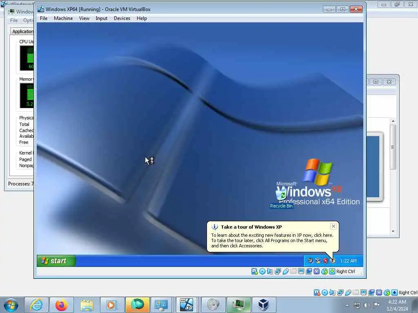Click the highlighted green sphere taskbar app

tap(137, 305)
